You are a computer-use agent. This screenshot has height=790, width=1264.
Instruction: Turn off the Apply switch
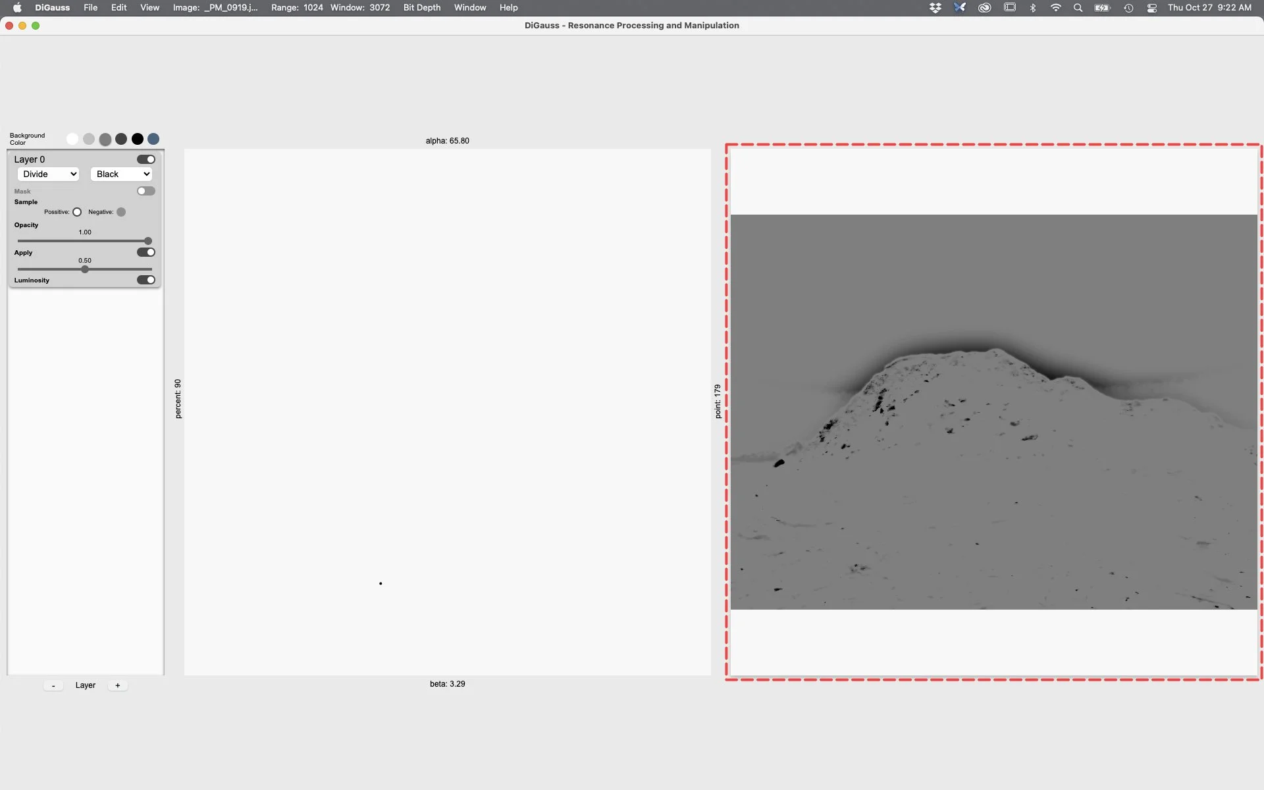pyautogui.click(x=145, y=252)
